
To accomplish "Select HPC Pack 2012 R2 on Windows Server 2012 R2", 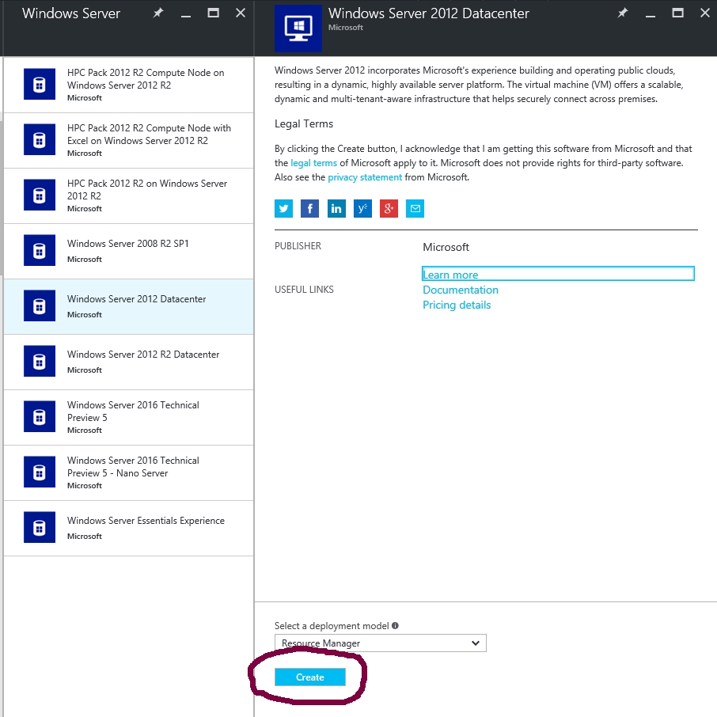I will [x=128, y=195].
